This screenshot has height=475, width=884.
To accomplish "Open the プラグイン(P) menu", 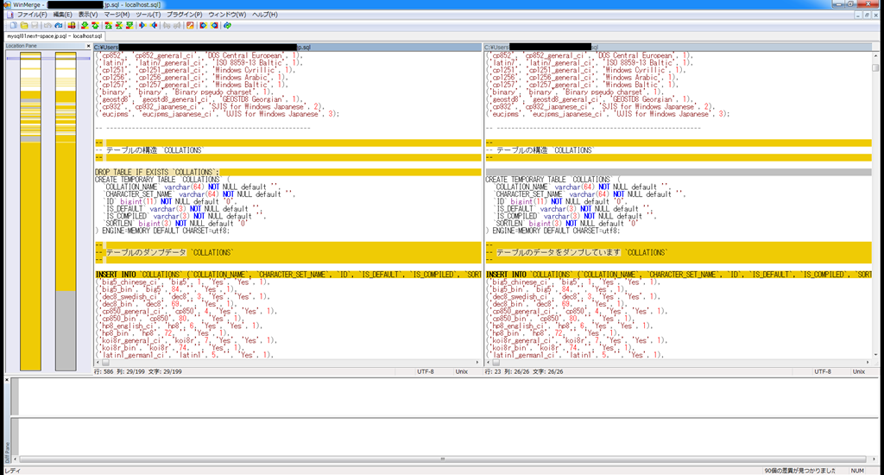I will 185,15.
